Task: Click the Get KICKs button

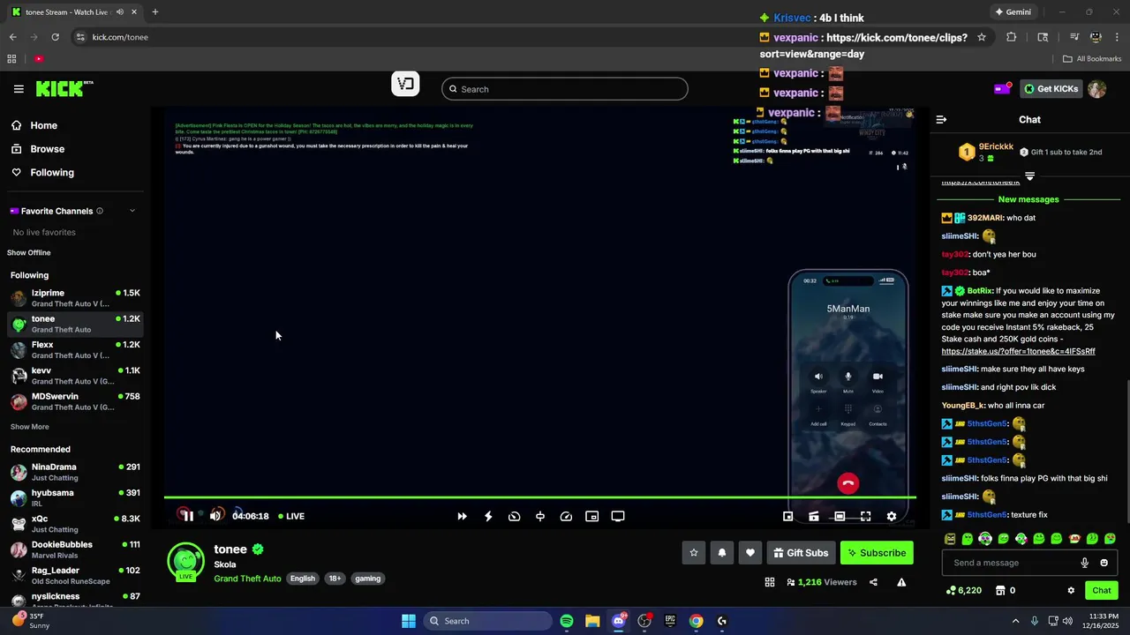Action: [1050, 89]
